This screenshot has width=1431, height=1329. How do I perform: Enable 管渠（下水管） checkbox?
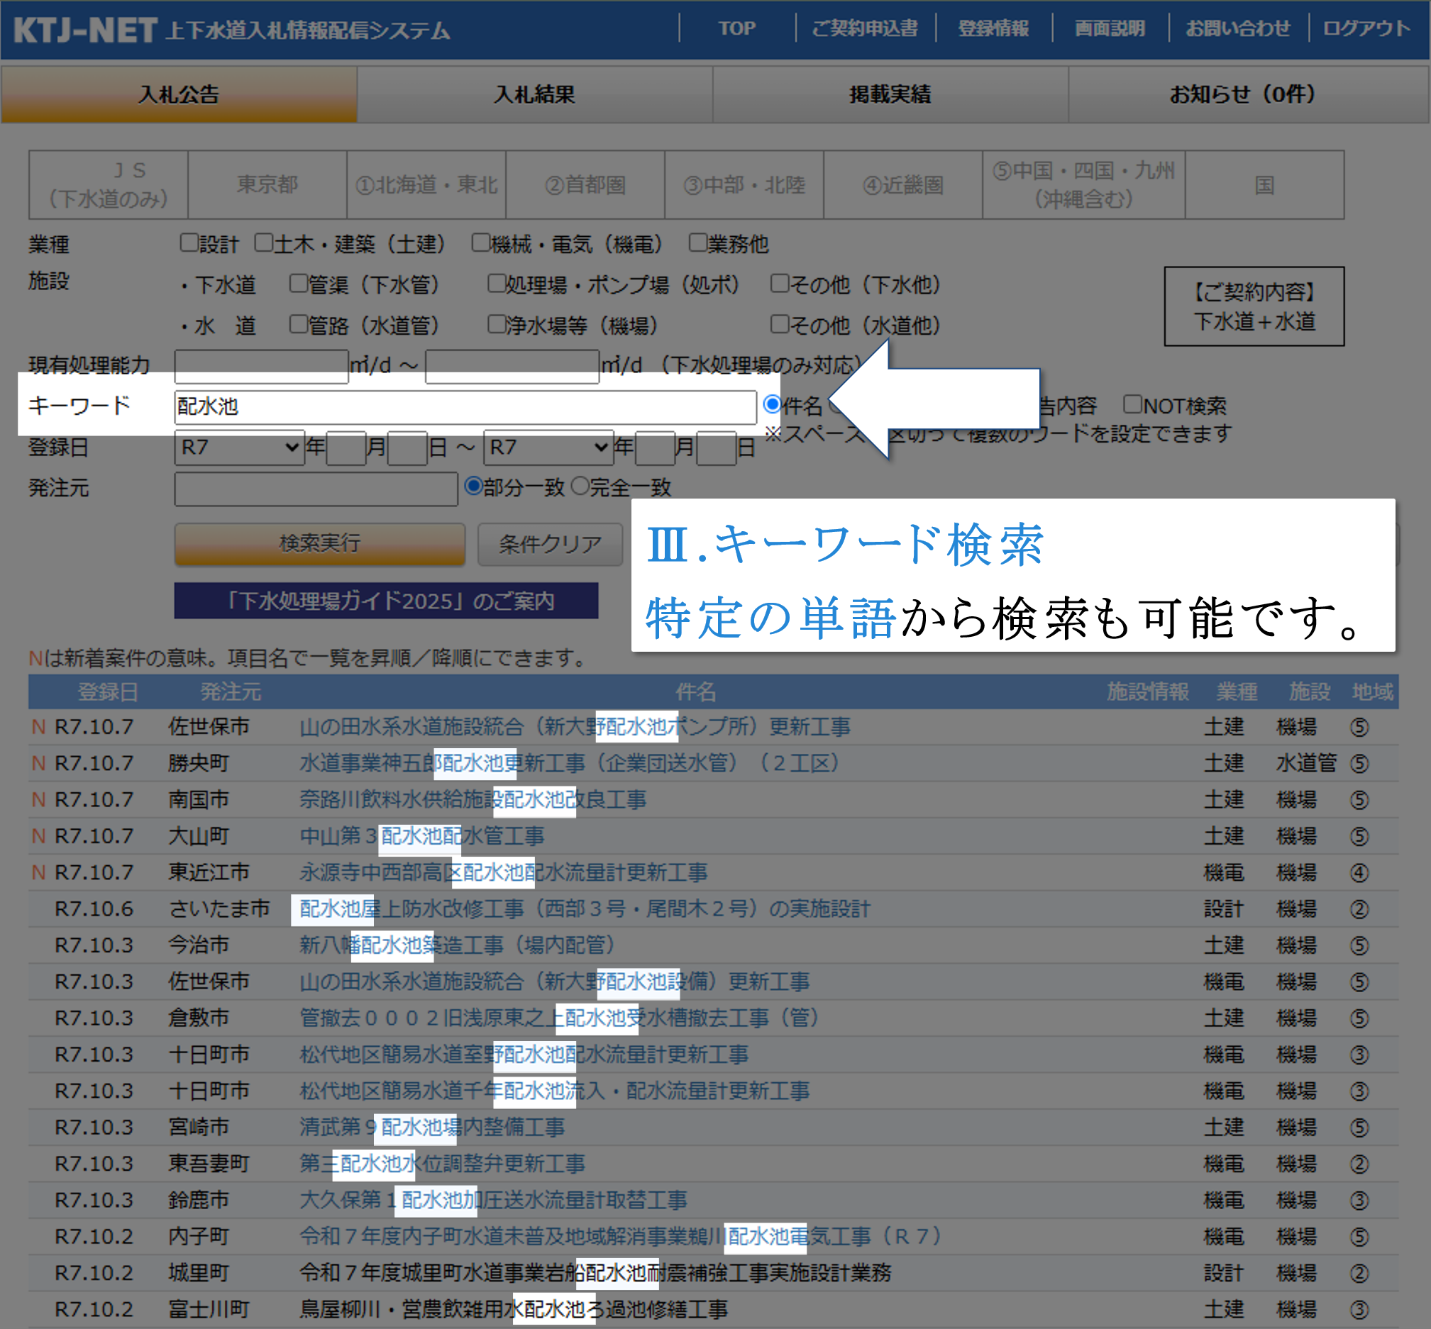299,284
